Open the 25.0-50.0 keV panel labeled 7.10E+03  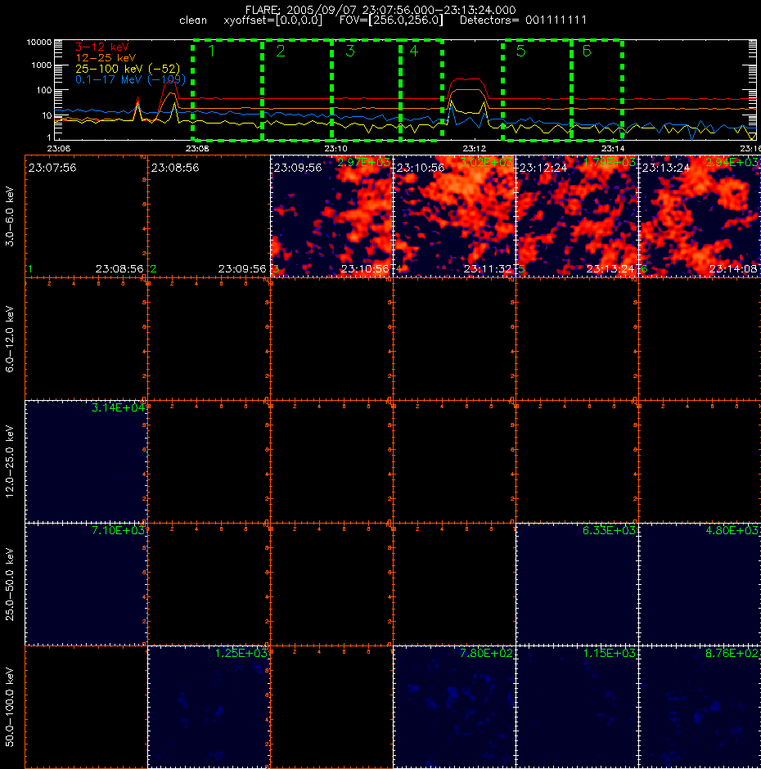pos(86,584)
